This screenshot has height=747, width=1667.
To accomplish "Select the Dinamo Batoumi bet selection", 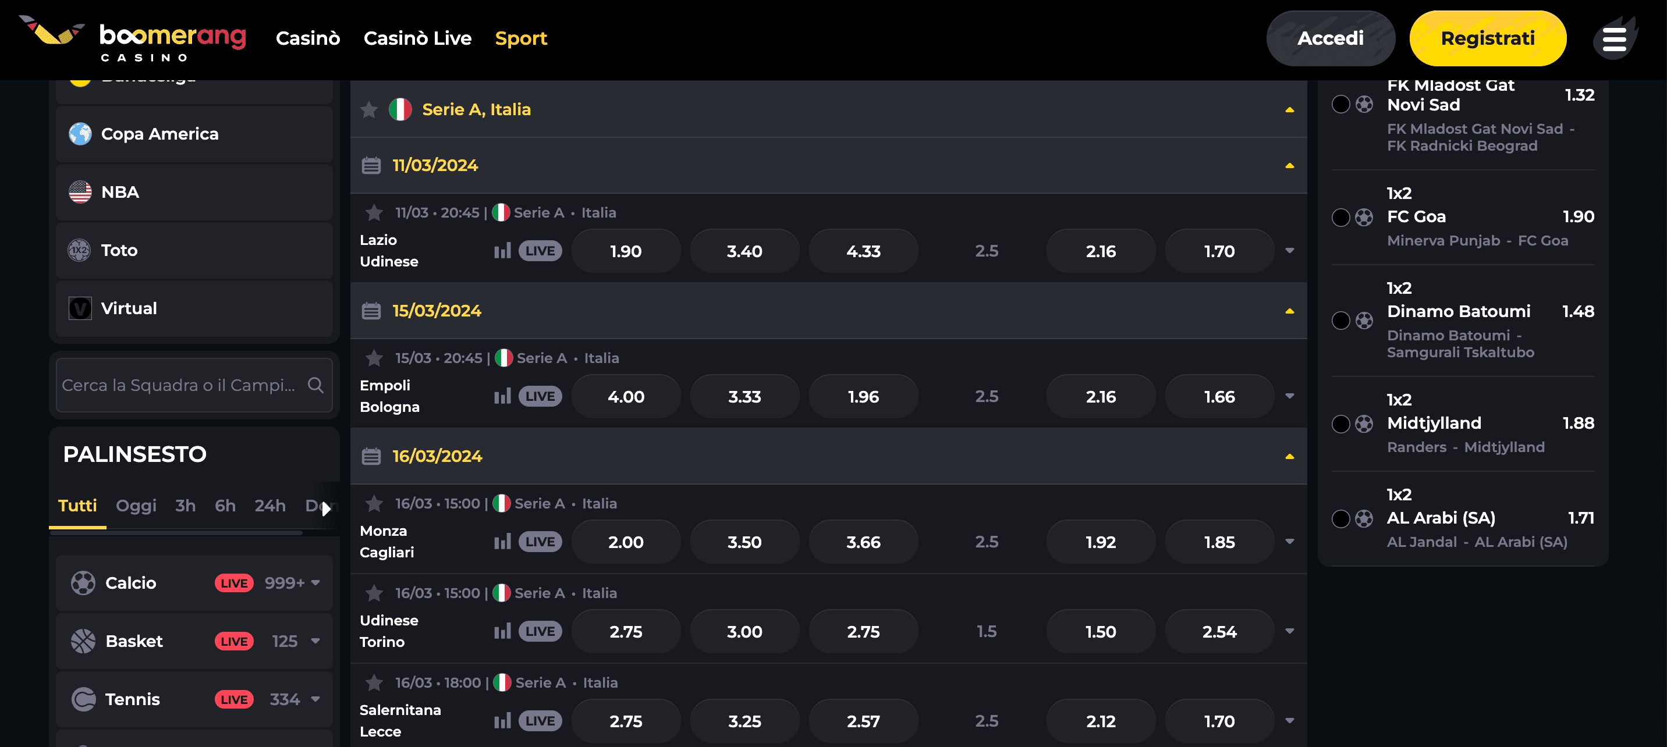I will click(1342, 319).
